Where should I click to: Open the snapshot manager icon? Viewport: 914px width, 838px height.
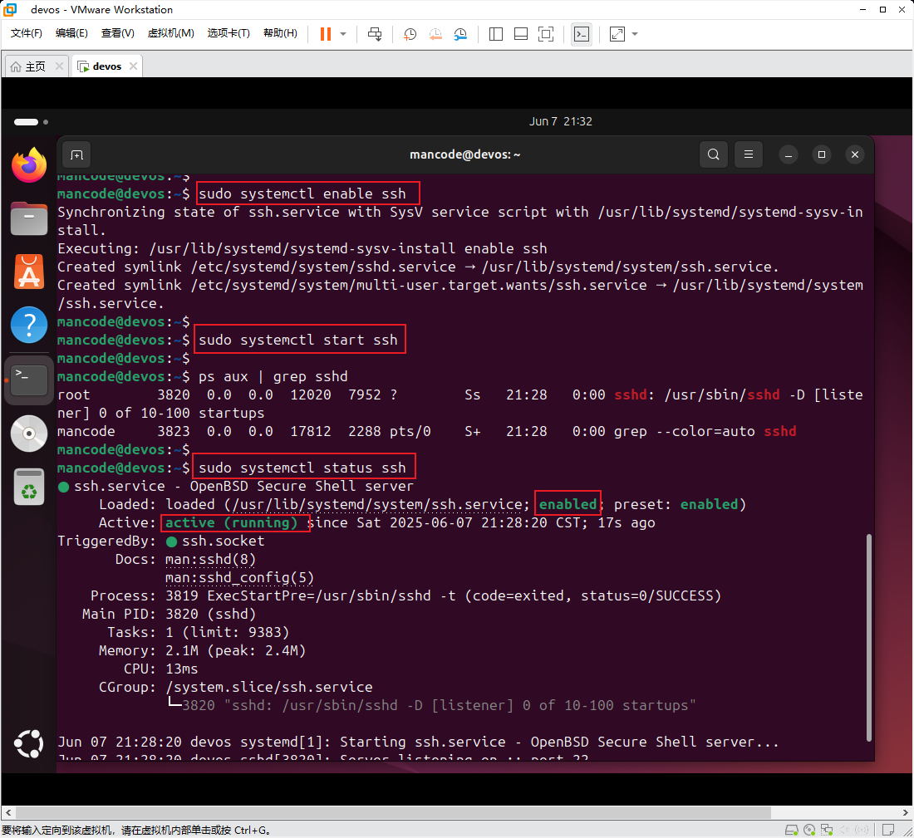coord(460,34)
